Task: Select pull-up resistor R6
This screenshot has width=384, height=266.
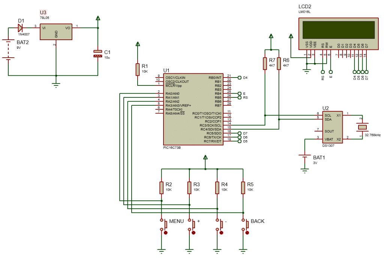Action: 279,64
